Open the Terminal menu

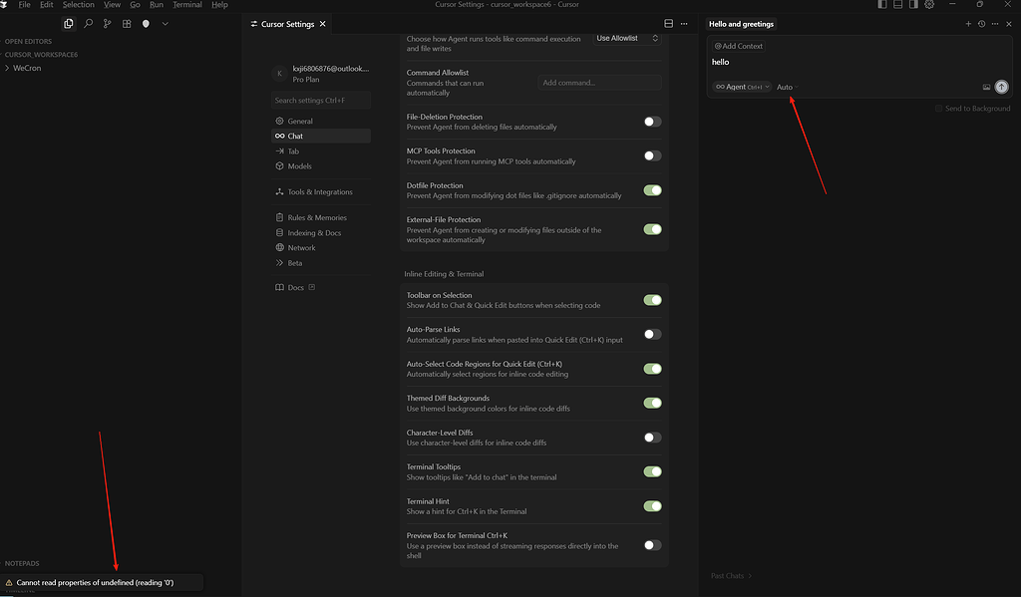[187, 4]
